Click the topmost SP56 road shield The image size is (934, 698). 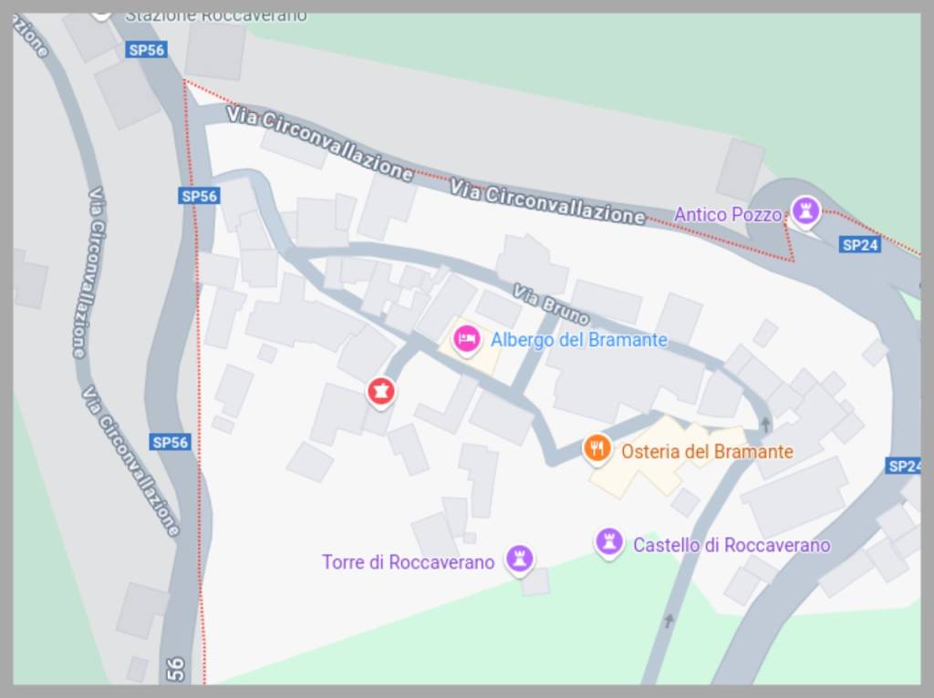(x=147, y=50)
